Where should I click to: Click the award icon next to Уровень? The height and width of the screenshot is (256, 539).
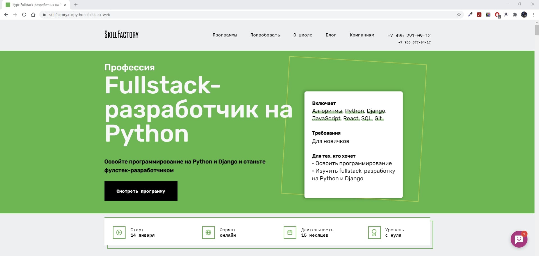click(x=374, y=232)
